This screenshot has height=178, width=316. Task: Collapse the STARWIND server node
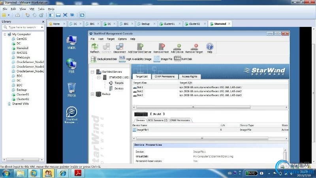click(98, 77)
